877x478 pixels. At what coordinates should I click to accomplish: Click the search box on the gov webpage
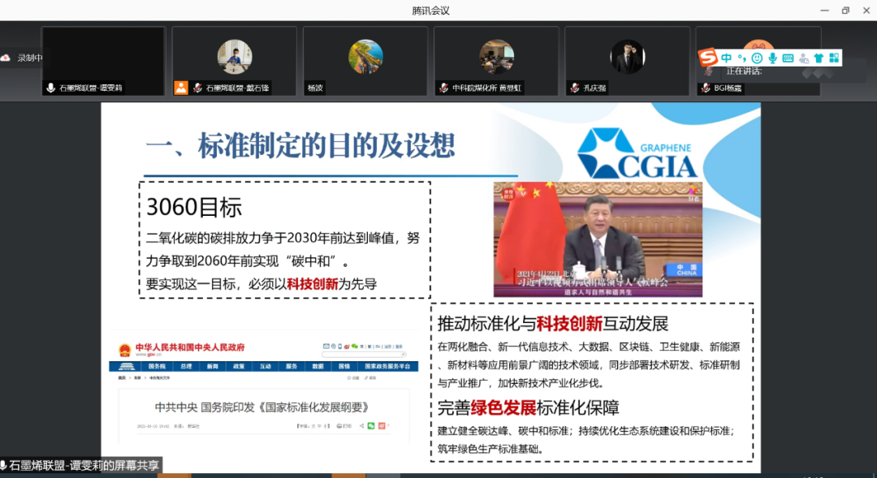pos(364,355)
